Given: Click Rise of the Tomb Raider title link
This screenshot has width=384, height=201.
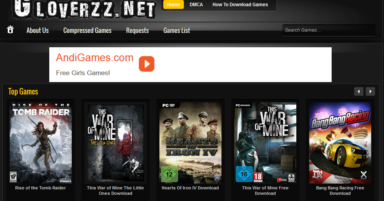Looking at the screenshot, I should [40, 188].
